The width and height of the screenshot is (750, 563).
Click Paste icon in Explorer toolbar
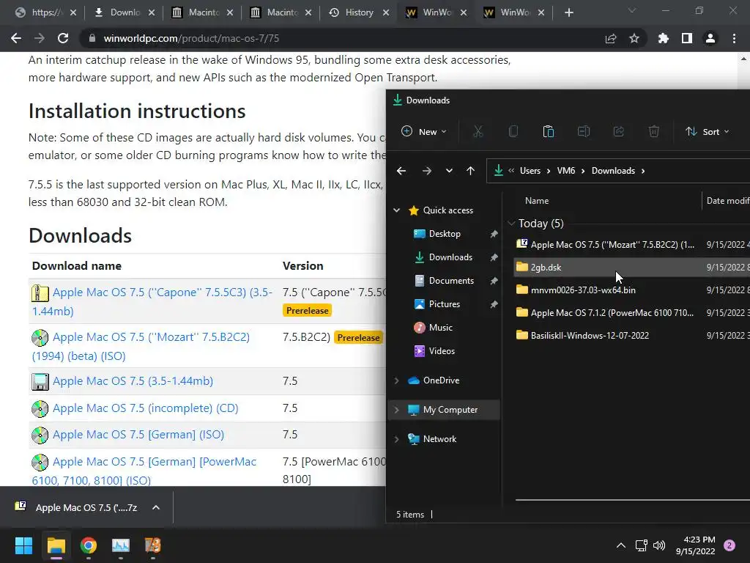click(x=548, y=131)
